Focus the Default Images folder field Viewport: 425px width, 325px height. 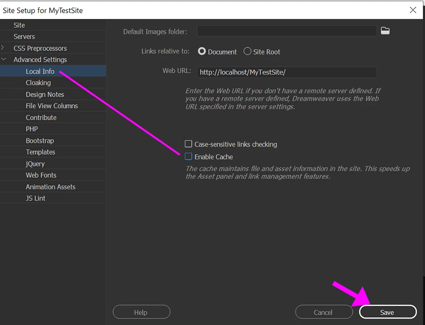pyautogui.click(x=287, y=31)
